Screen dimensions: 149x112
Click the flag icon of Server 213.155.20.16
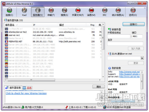click(6, 60)
